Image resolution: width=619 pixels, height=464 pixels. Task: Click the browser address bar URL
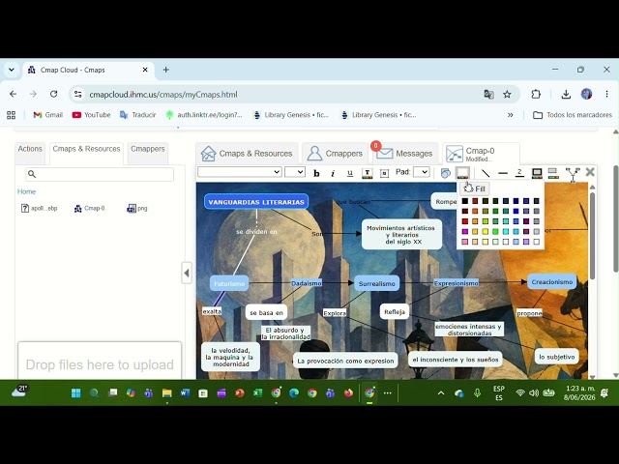pos(163,95)
